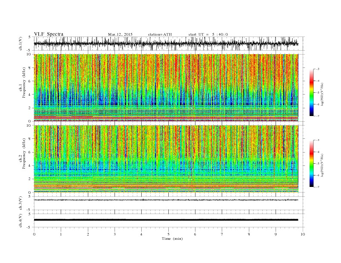
Task: Click the 'start UT = 5 :40: 0' label
Action: click(x=208, y=34)
